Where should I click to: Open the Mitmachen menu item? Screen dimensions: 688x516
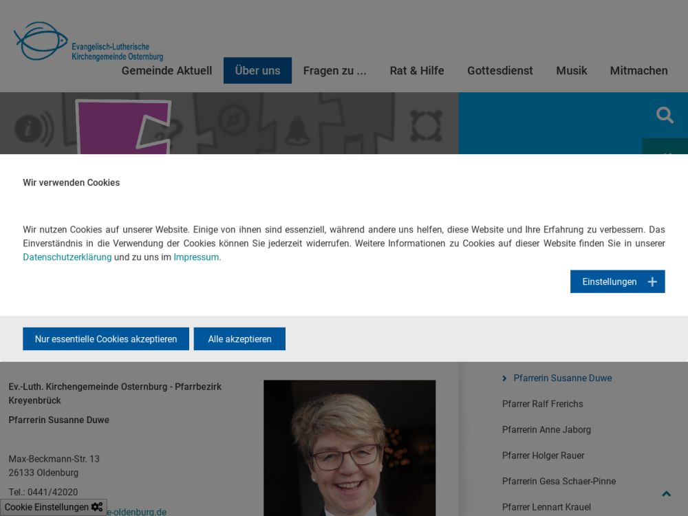(638, 71)
